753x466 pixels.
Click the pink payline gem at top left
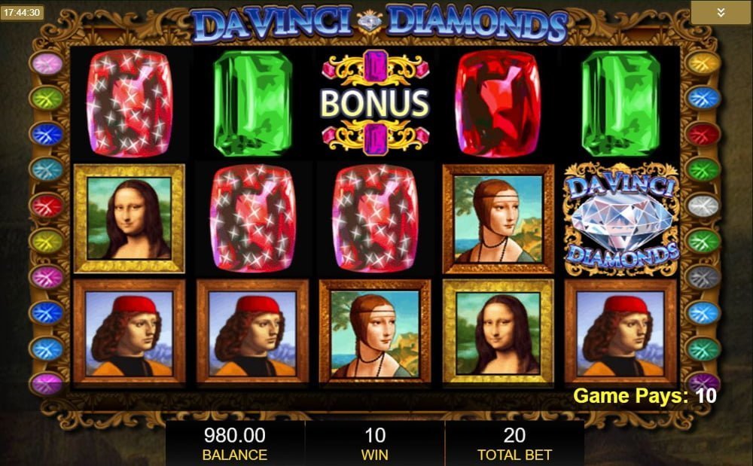click(47, 63)
